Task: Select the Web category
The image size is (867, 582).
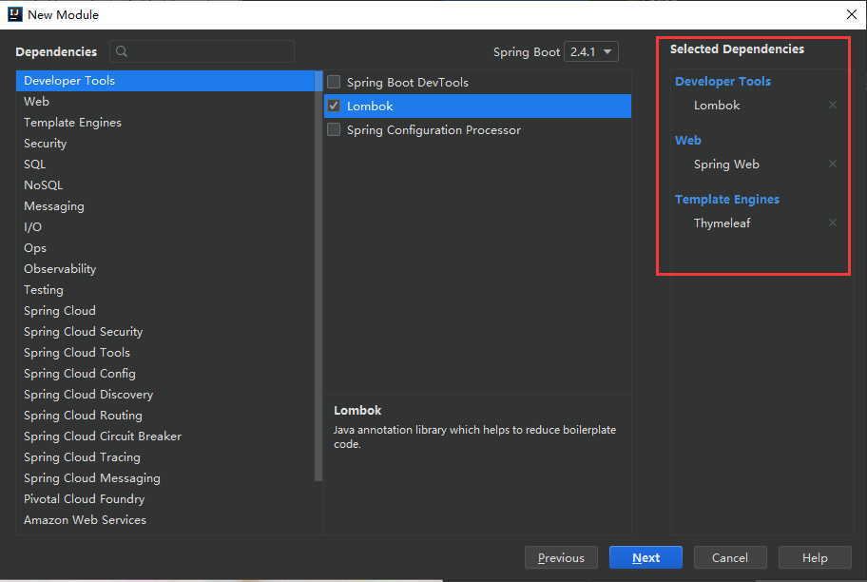Action: [x=164, y=102]
